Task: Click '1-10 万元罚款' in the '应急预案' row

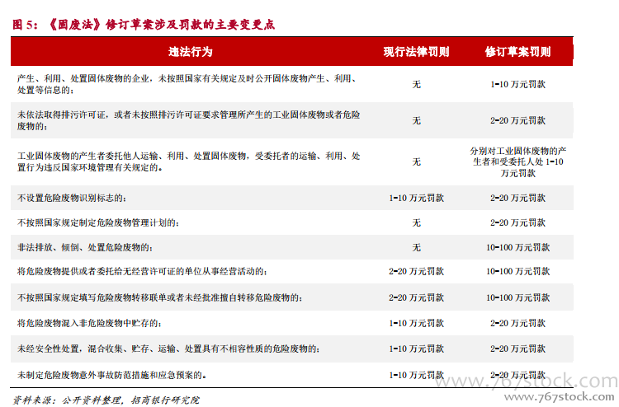Action: 416,375
